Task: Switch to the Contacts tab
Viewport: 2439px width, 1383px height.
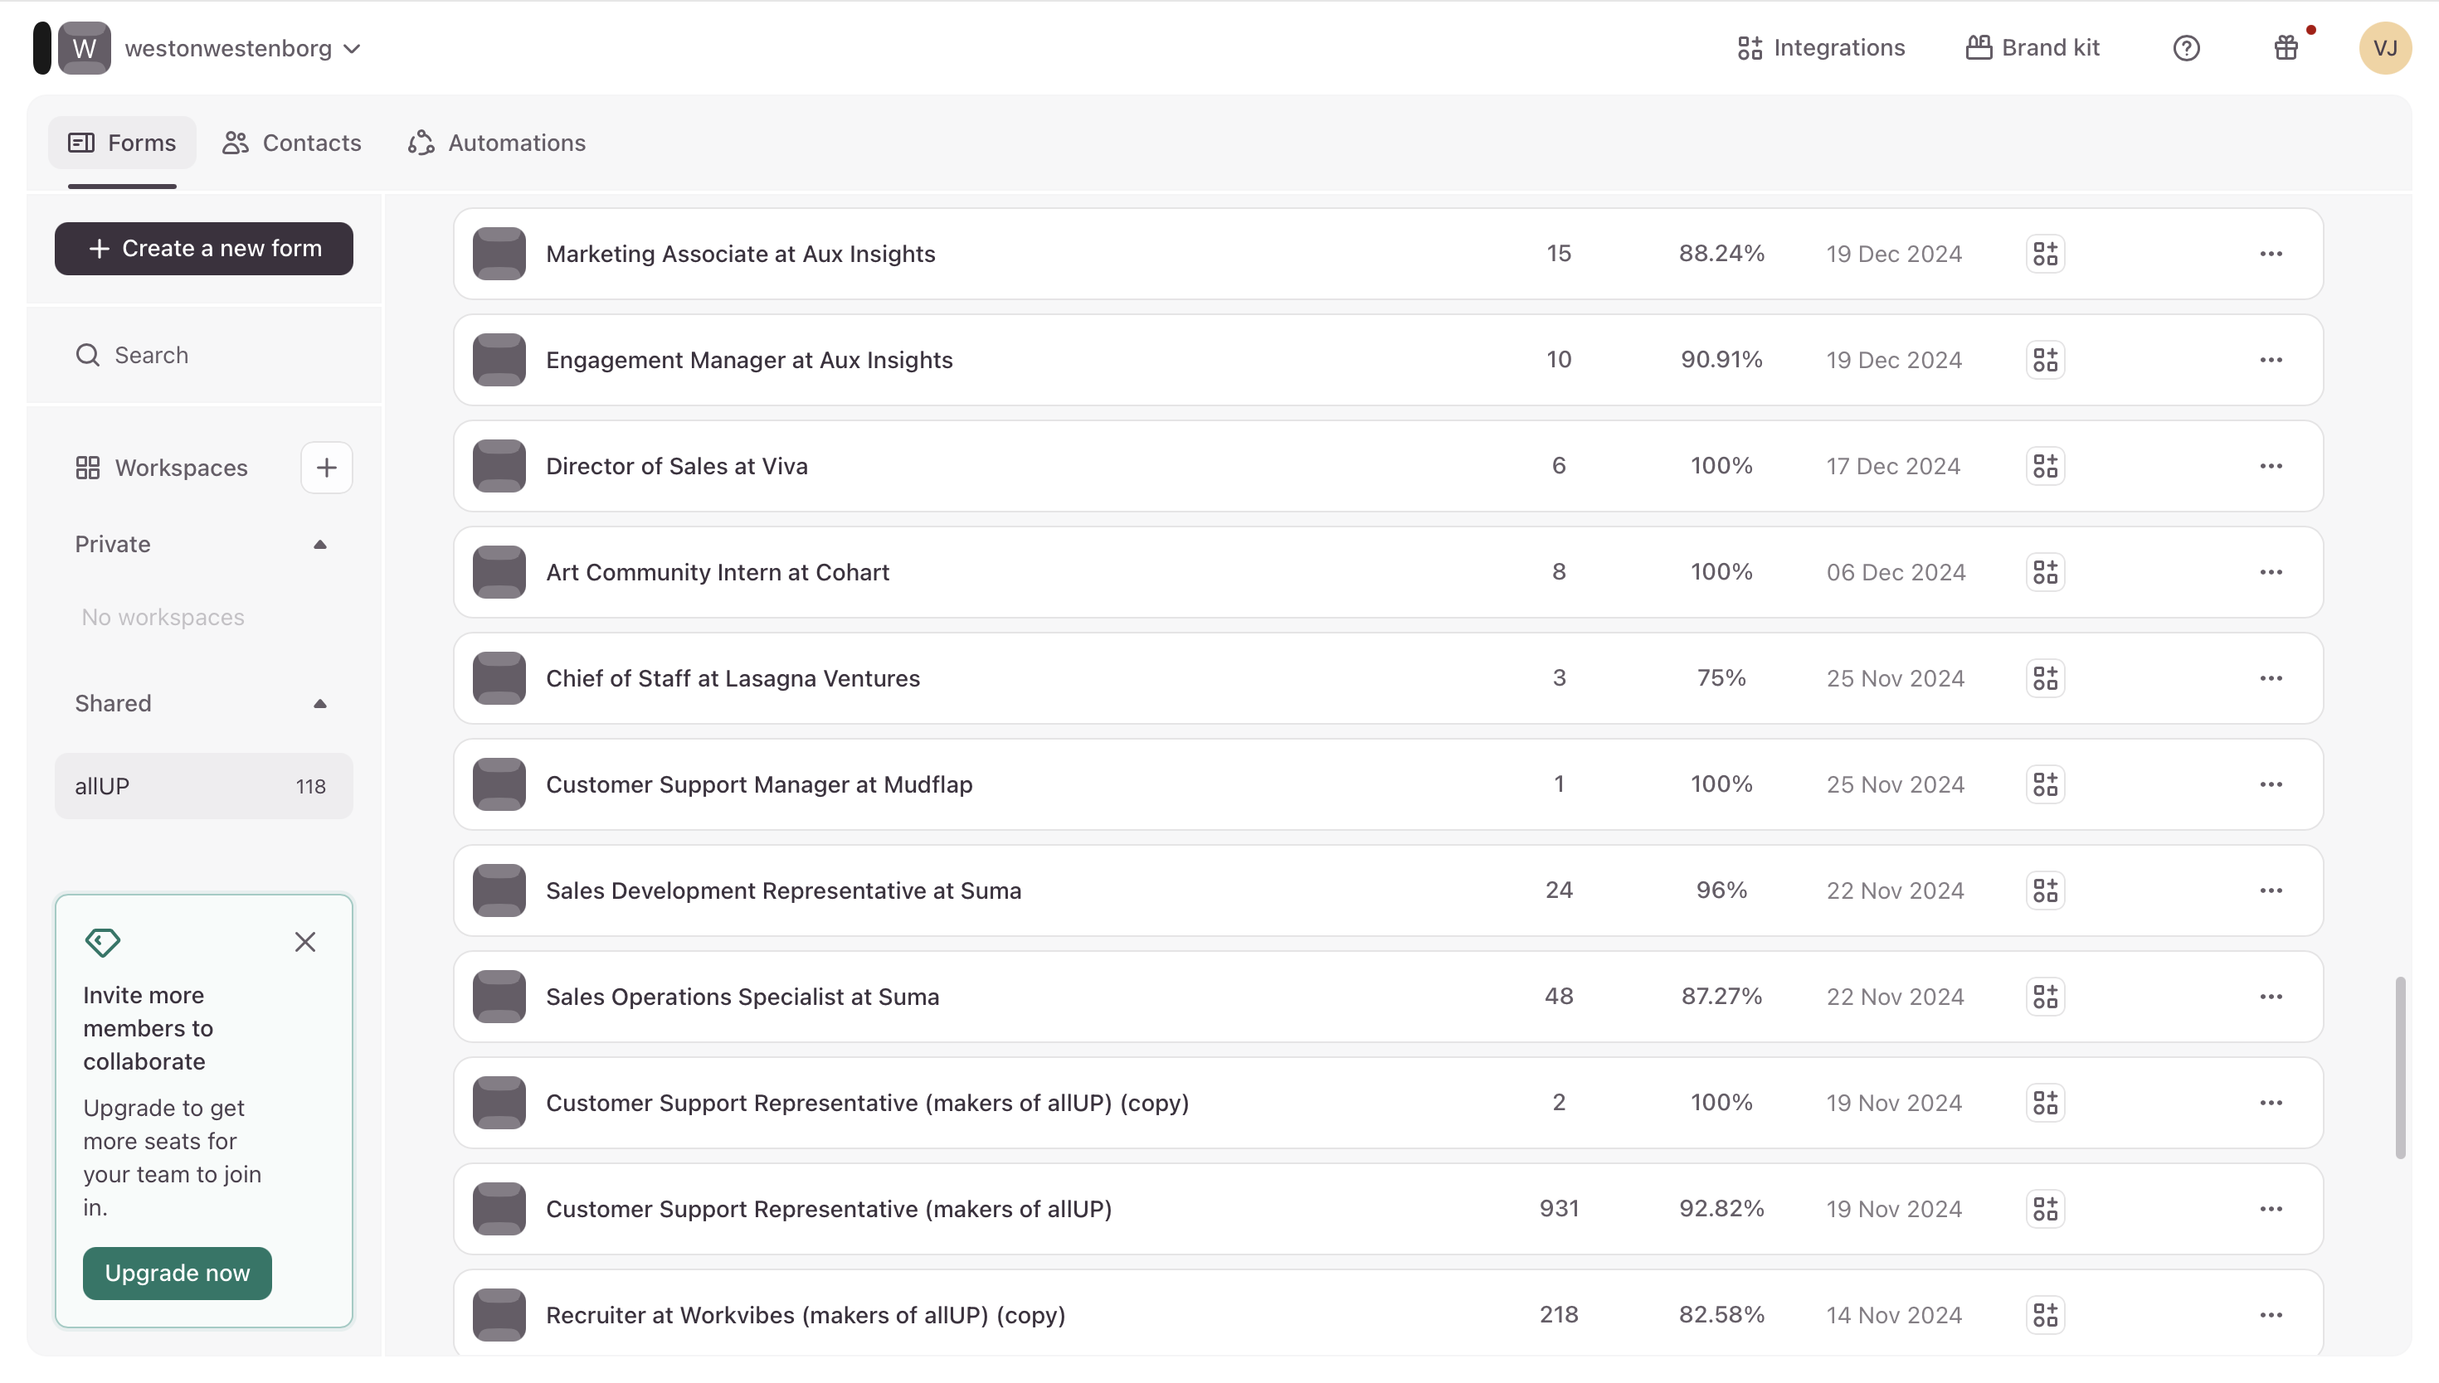Action: [292, 143]
